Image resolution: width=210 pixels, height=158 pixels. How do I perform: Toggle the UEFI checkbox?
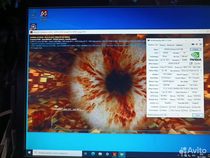(195, 63)
